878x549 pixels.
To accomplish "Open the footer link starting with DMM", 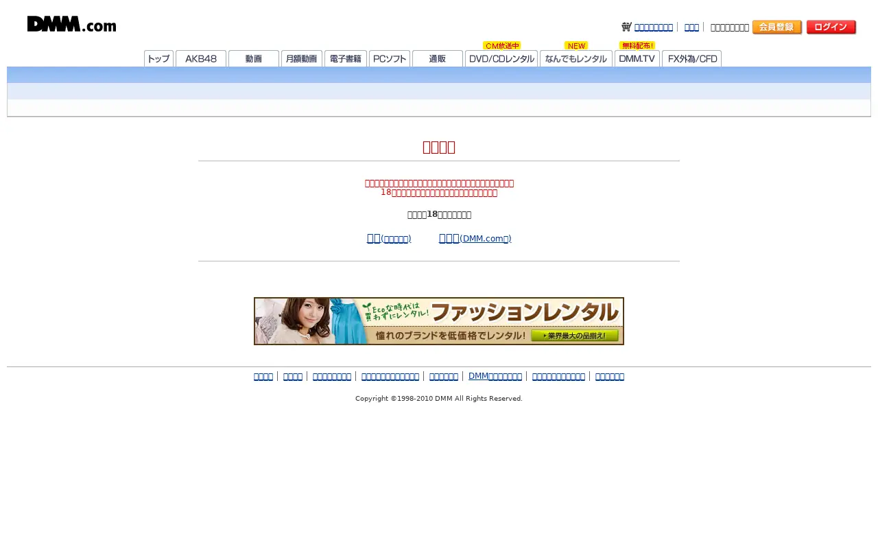I will (x=495, y=376).
